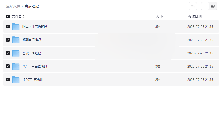Image resolution: width=223 pixels, height=131 pixels.
Task: Click the 花生十三言语笔记 folder icon
Action: [x=16, y=66]
